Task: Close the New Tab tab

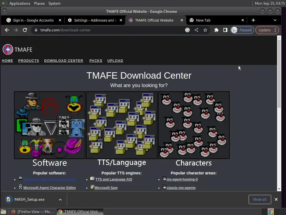Action: point(243,20)
